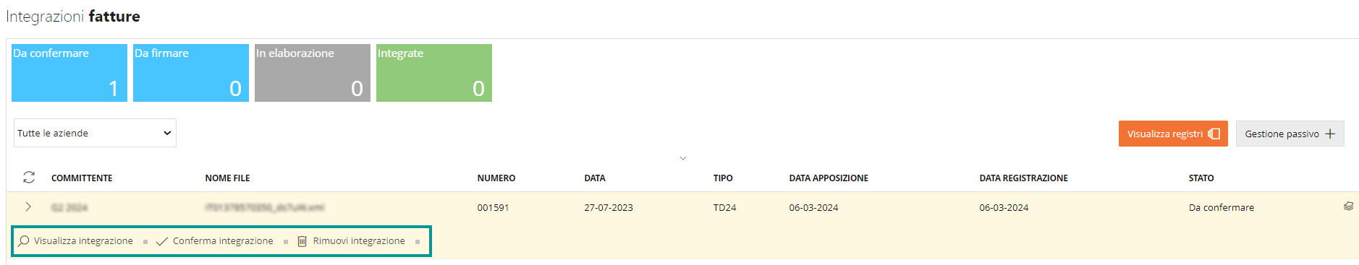Open the In elaborazione status tile

pos(313,73)
